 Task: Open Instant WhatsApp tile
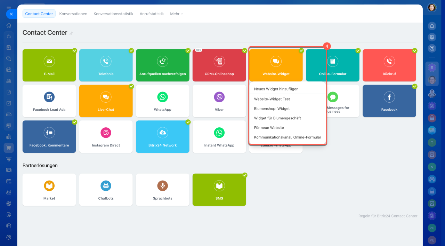point(219,136)
